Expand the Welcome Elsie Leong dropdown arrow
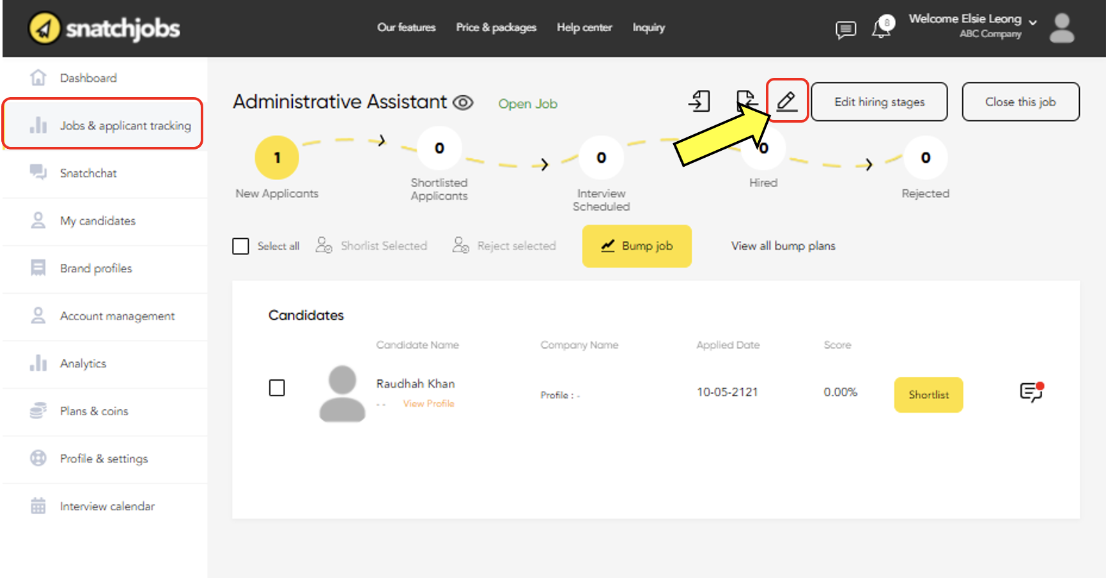 point(1032,22)
